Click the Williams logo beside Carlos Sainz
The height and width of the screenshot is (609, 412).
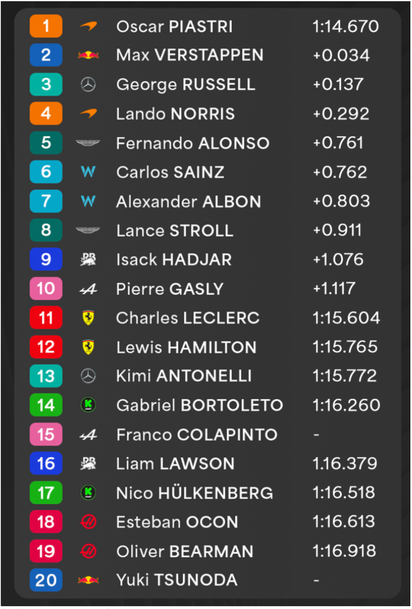pyautogui.click(x=88, y=172)
